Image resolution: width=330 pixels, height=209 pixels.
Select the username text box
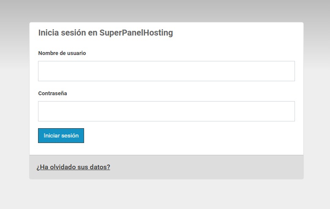pyautogui.click(x=166, y=71)
